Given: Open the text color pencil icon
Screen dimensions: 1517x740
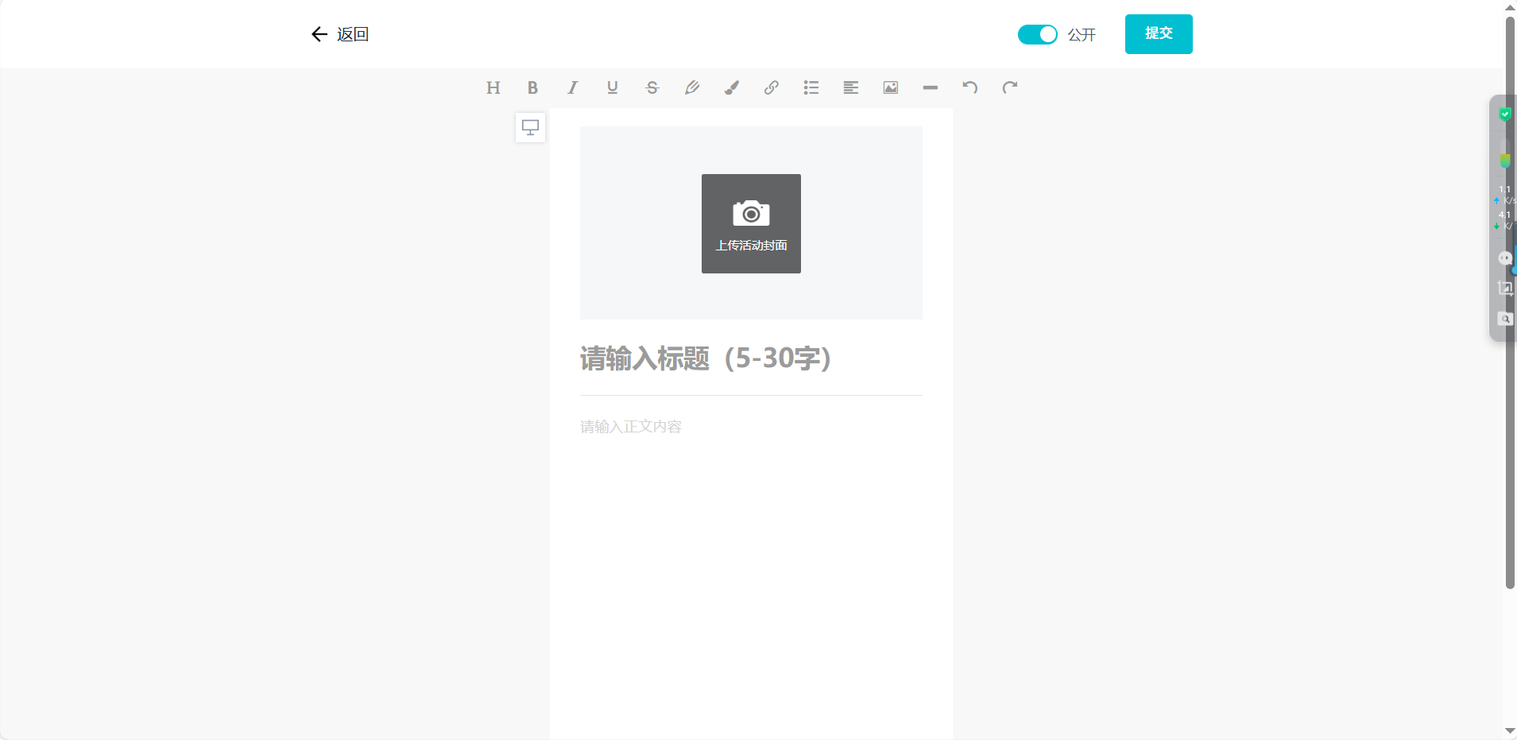Looking at the screenshot, I should [x=692, y=87].
